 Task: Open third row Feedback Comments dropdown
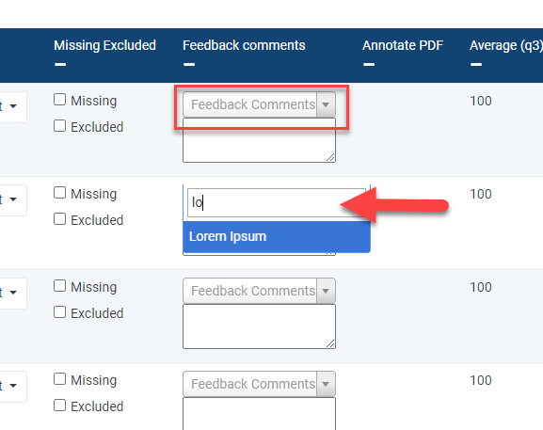[x=259, y=291]
